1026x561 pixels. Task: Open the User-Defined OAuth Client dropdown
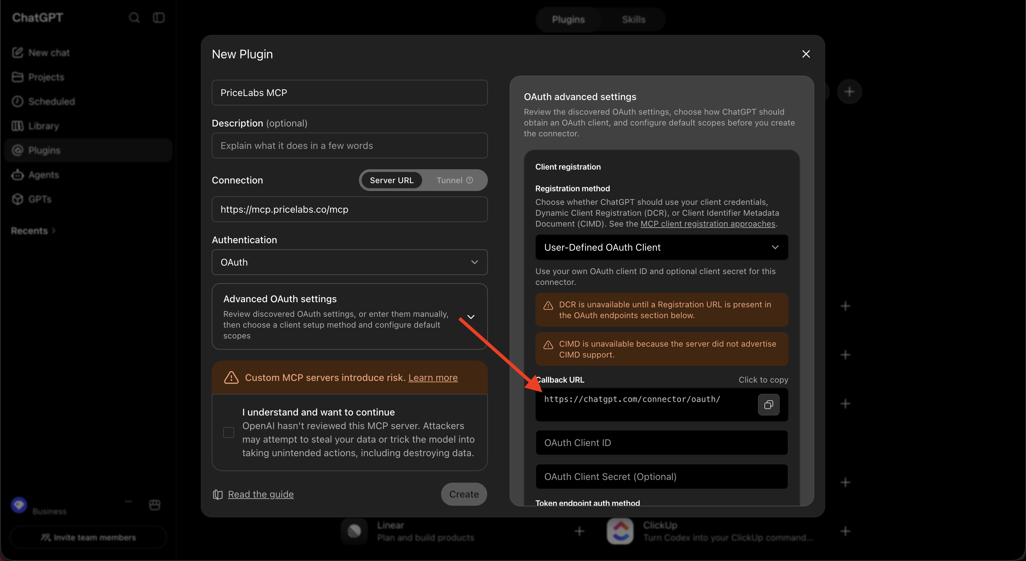(661, 247)
